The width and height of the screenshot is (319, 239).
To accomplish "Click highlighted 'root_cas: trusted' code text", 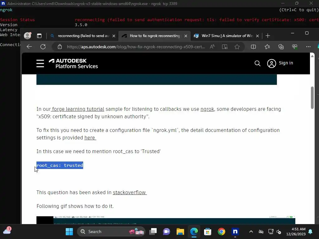I will pyautogui.click(x=60, y=165).
